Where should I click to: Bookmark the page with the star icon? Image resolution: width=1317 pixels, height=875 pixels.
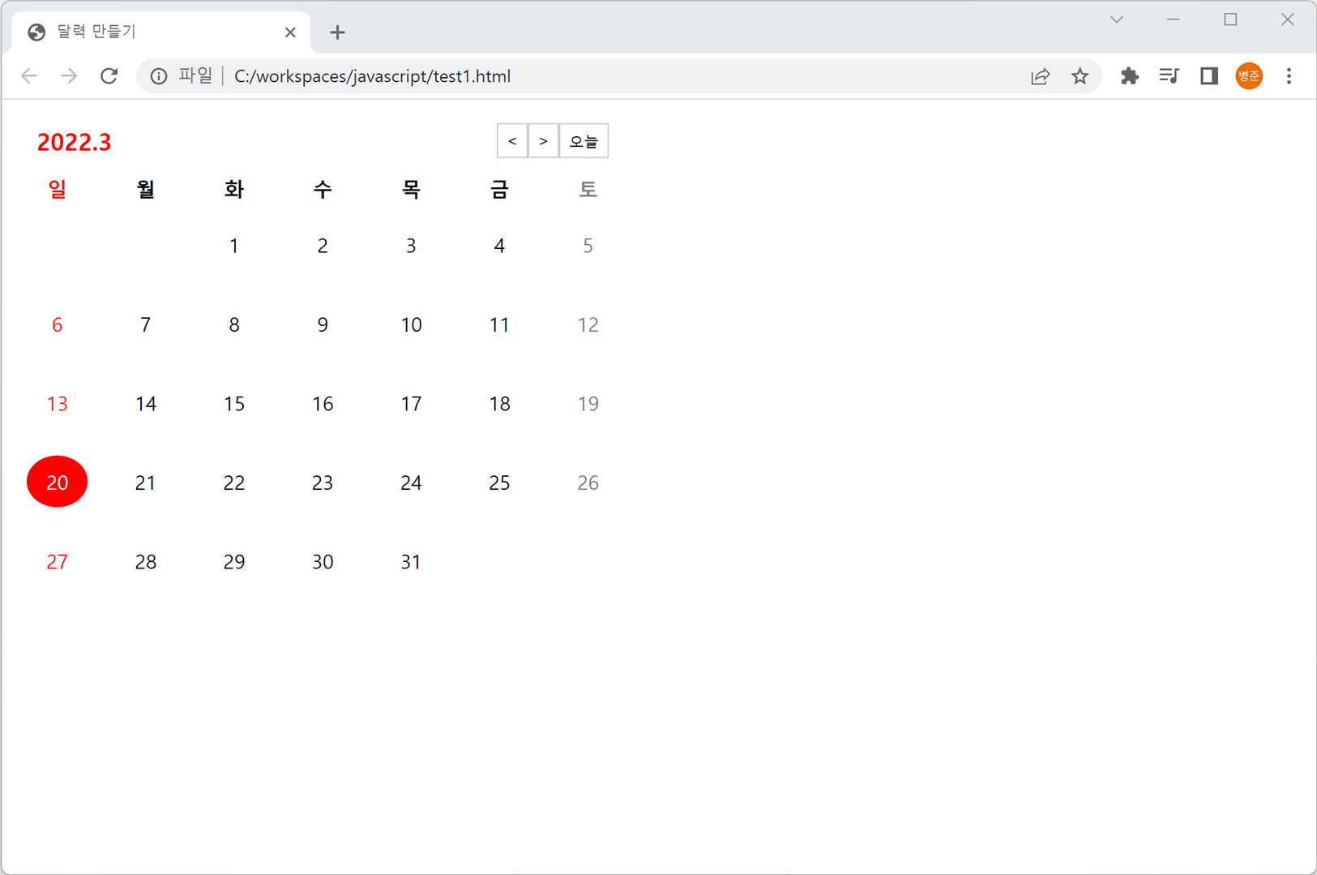coord(1080,76)
